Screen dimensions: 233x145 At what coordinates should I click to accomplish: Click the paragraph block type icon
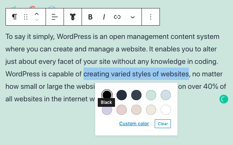point(14,17)
